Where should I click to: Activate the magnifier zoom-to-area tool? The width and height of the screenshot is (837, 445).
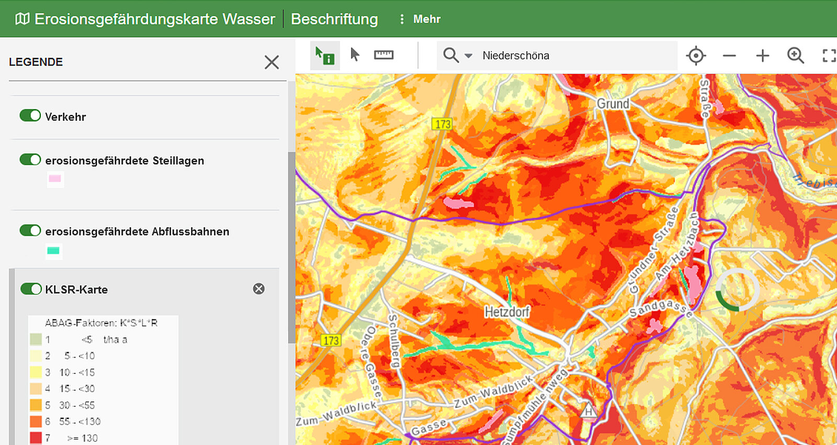[795, 55]
